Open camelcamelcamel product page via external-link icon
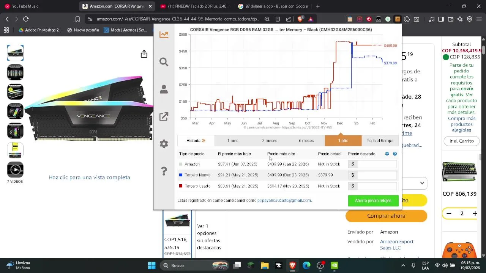The image size is (486, 273). [164, 116]
